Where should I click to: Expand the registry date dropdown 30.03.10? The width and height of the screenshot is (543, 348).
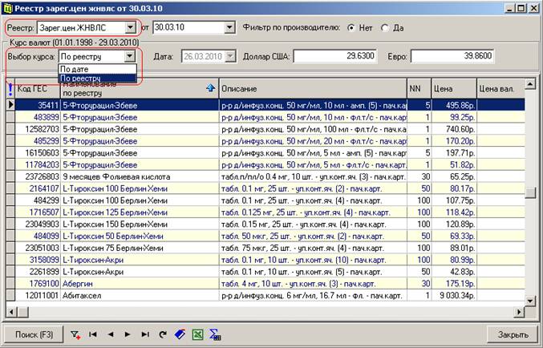[x=229, y=28]
